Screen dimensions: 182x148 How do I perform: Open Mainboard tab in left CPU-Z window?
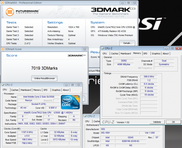point(26,90)
